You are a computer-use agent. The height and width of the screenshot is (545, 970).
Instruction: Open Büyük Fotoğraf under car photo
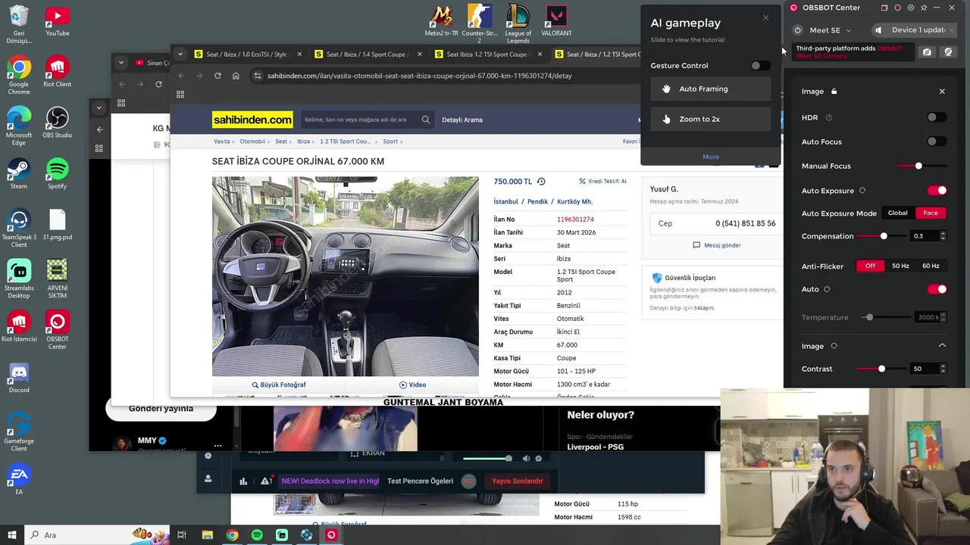279,385
